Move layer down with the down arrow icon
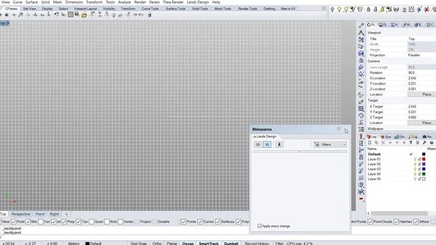The image size is (436, 245). (397, 142)
